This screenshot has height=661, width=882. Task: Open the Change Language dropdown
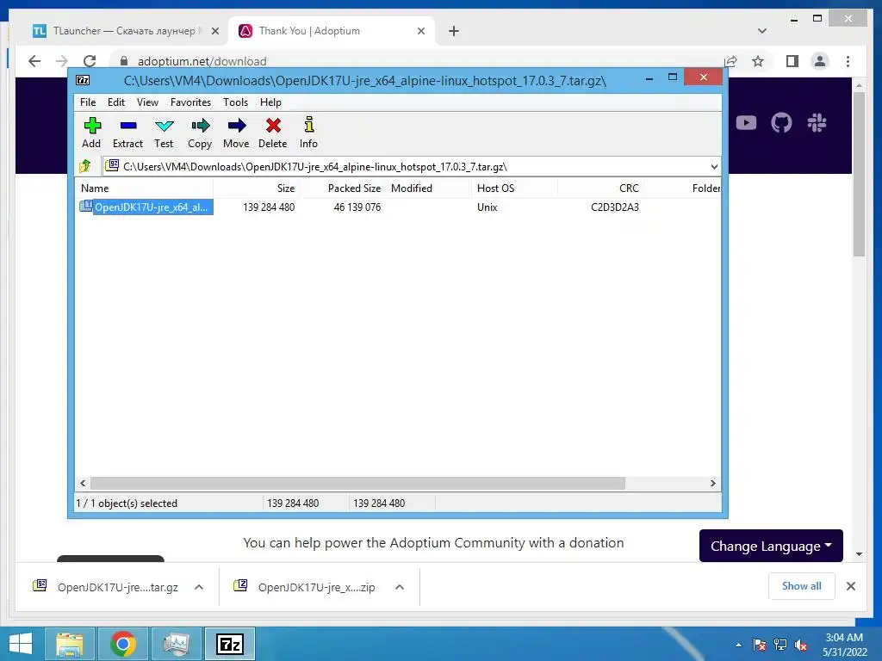(771, 546)
